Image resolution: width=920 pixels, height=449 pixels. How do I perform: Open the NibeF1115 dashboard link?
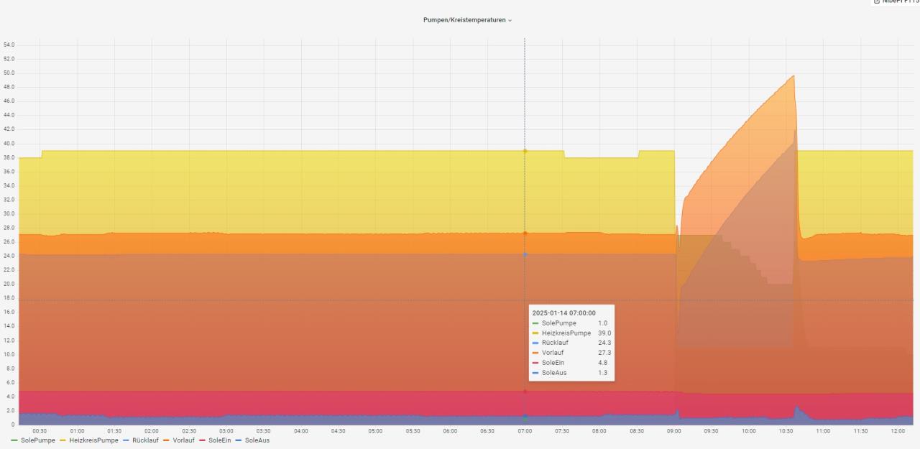click(x=900, y=2)
